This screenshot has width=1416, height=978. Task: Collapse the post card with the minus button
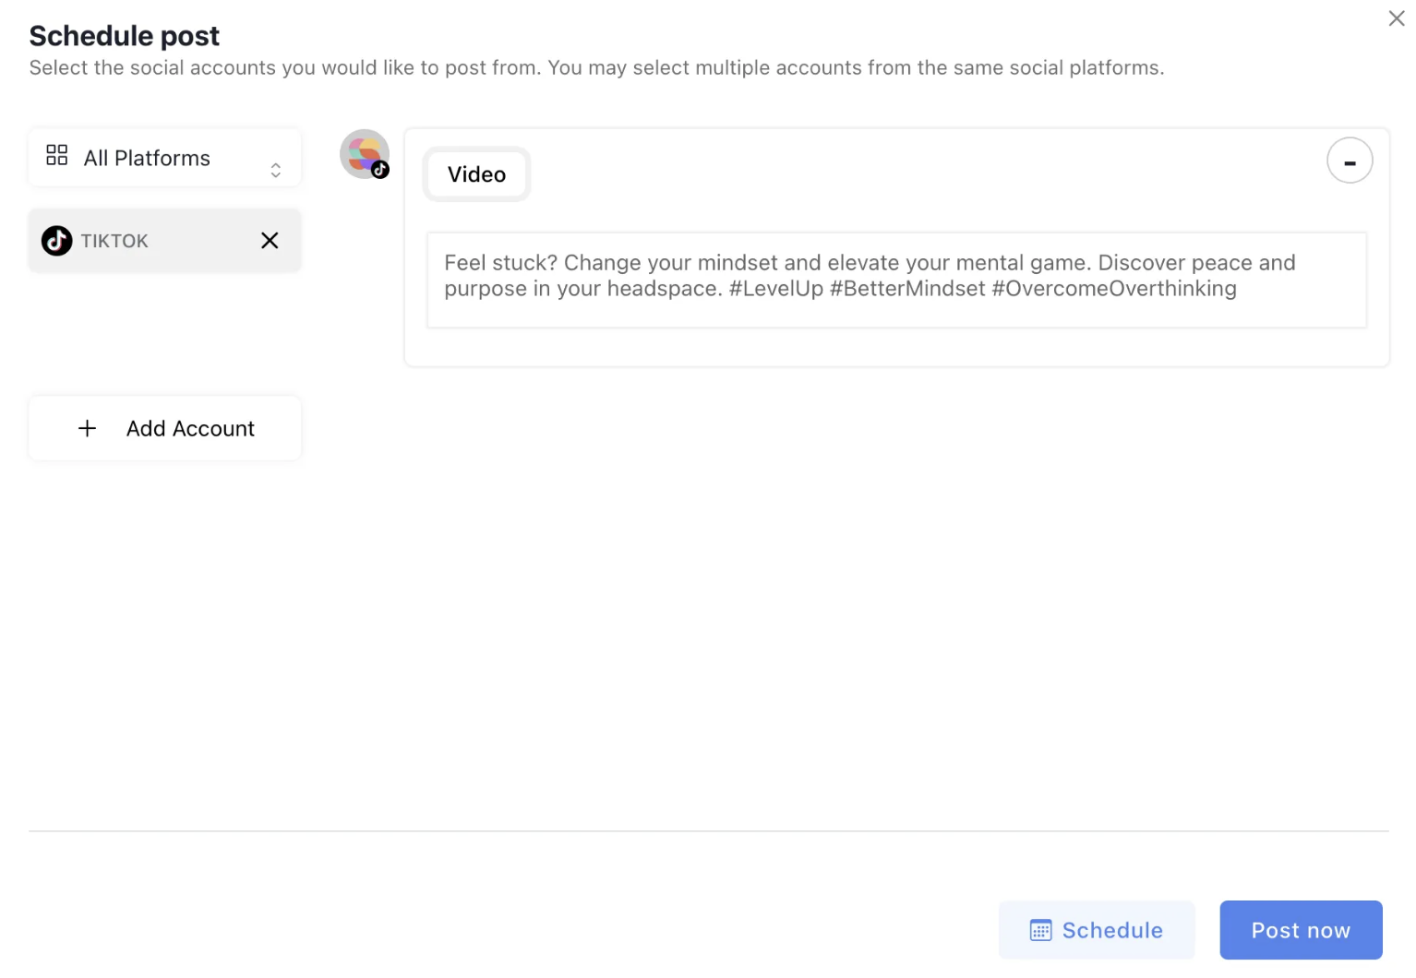coord(1349,161)
